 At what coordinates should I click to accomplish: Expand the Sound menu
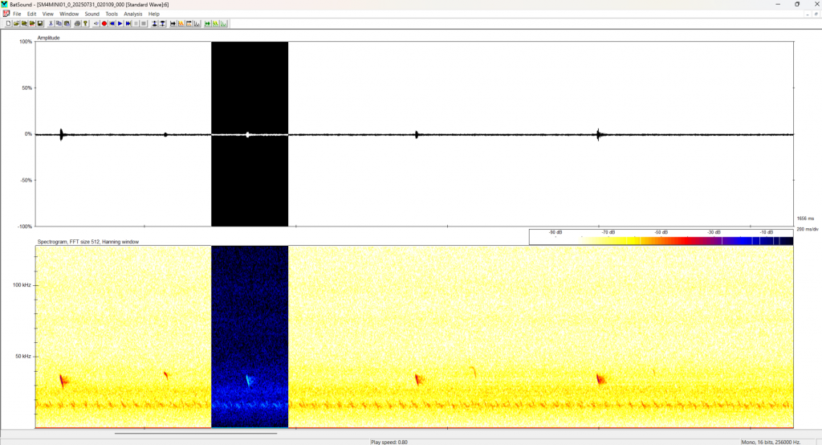(x=92, y=14)
